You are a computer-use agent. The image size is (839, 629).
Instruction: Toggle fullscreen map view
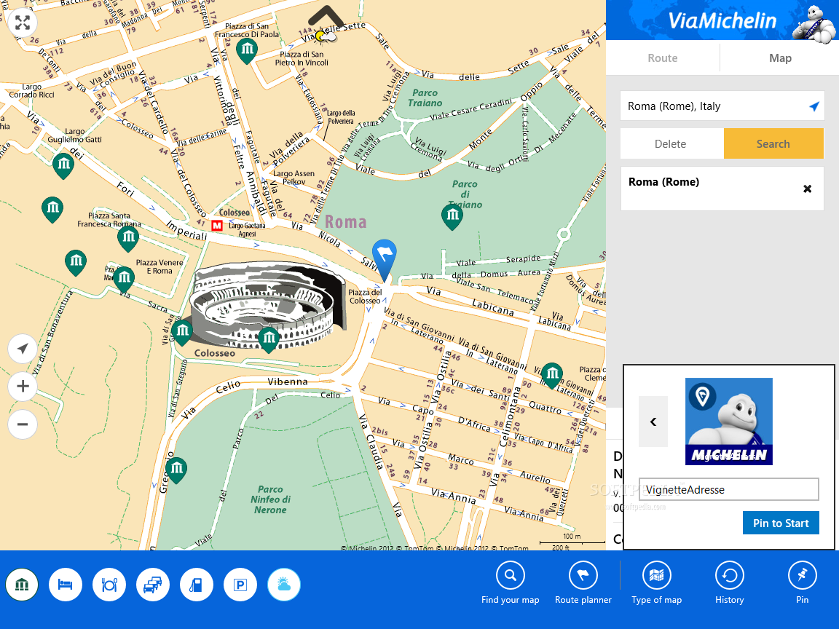click(23, 23)
